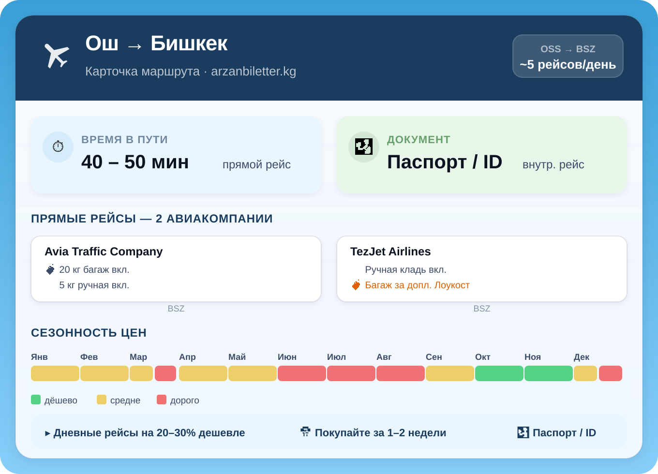Select the 'Янв' month label

39,357
